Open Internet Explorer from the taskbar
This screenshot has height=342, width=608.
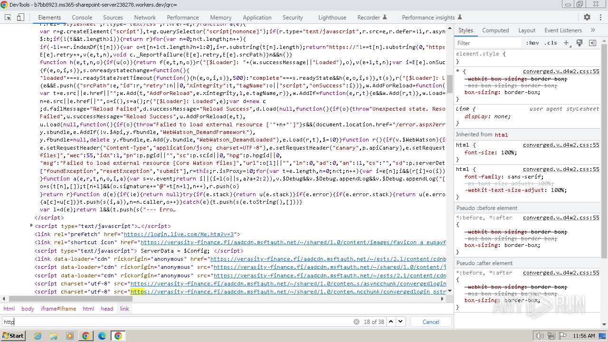(x=38, y=336)
